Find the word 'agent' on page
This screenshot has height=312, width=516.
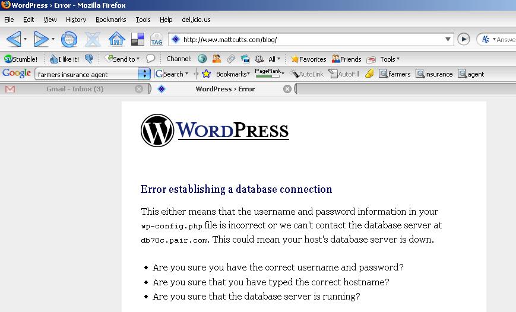click(471, 74)
